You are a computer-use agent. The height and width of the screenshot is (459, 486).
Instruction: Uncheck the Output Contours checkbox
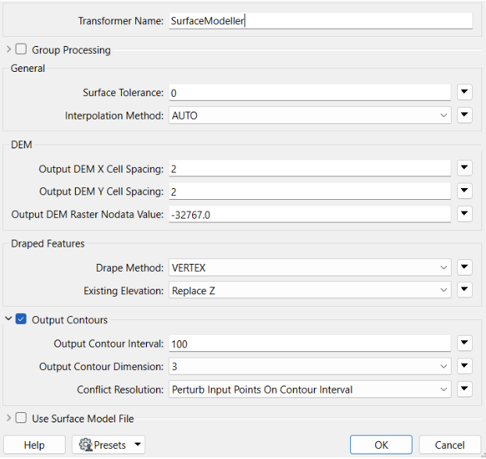pos(21,319)
